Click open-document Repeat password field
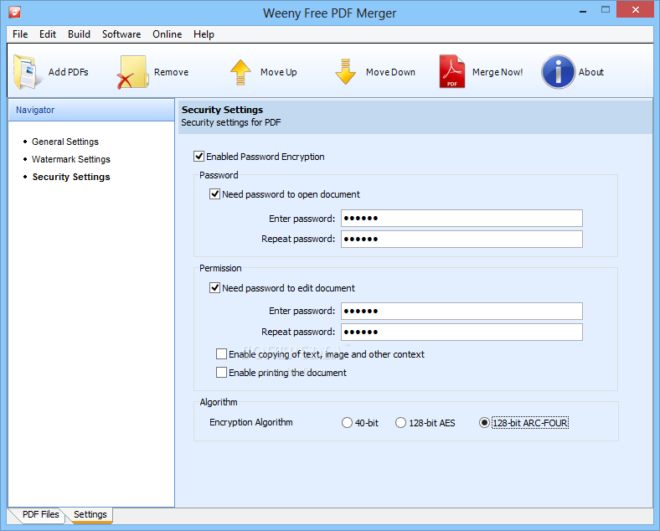The image size is (660, 531). point(461,239)
